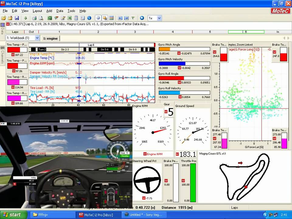Screen dimensions: 292x219
Task: Toggle the clock time mode button
Action: click(98, 18)
